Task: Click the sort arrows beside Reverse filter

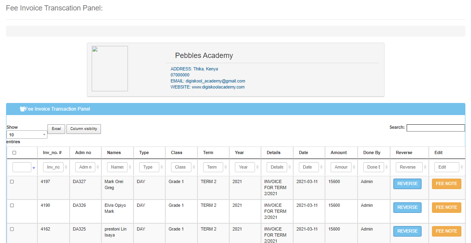Action: (x=425, y=167)
